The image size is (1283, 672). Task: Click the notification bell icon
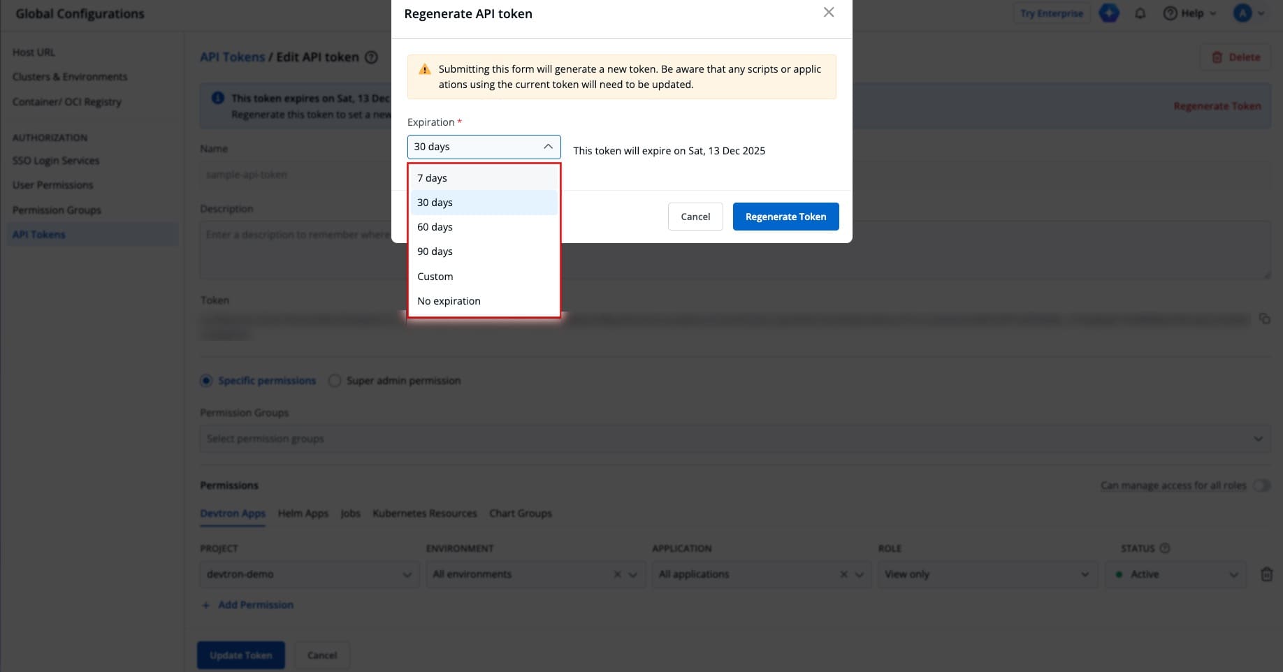tap(1140, 13)
